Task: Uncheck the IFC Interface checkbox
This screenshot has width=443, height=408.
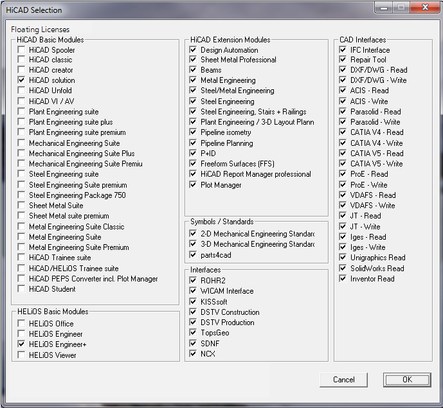Action: point(343,50)
